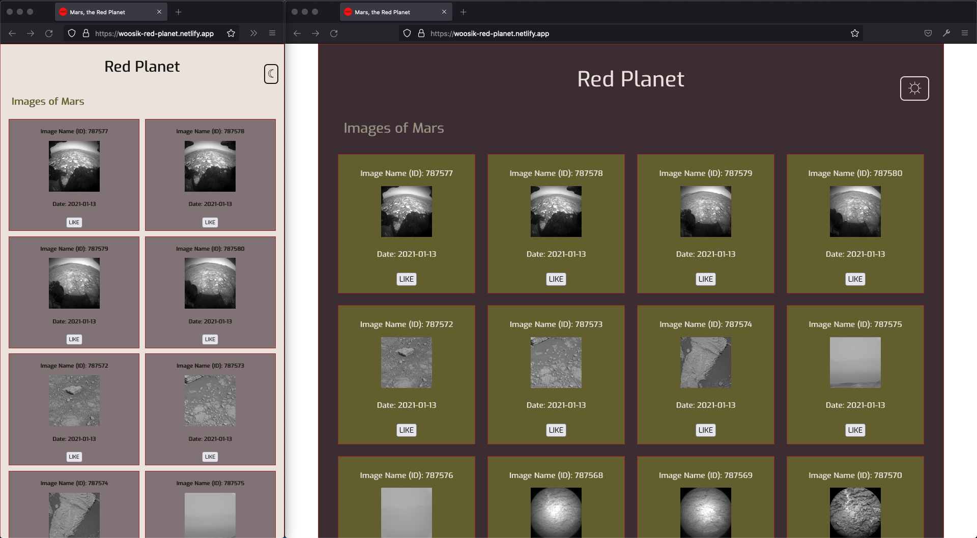The image size is (977, 538).
Task: Click Images of Mars heading in left window
Action: [48, 101]
